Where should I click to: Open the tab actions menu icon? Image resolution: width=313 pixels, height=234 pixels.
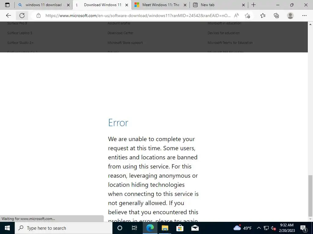point(7,5)
